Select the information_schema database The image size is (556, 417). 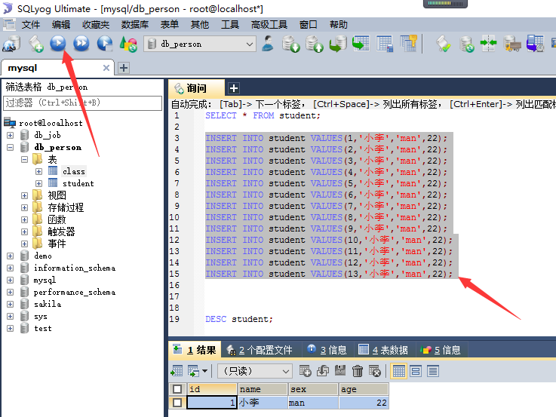pyautogui.click(x=75, y=268)
